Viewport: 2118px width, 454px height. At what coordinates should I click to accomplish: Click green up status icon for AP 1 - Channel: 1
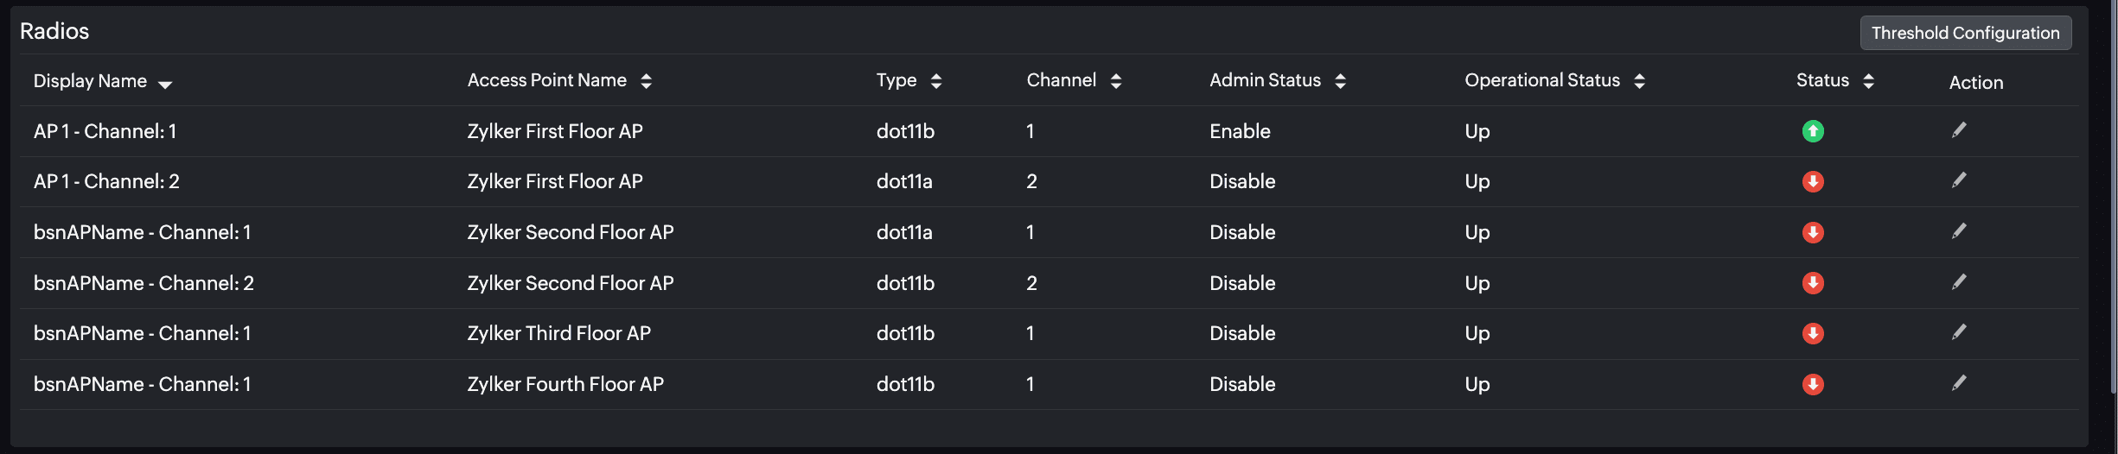(x=1813, y=131)
